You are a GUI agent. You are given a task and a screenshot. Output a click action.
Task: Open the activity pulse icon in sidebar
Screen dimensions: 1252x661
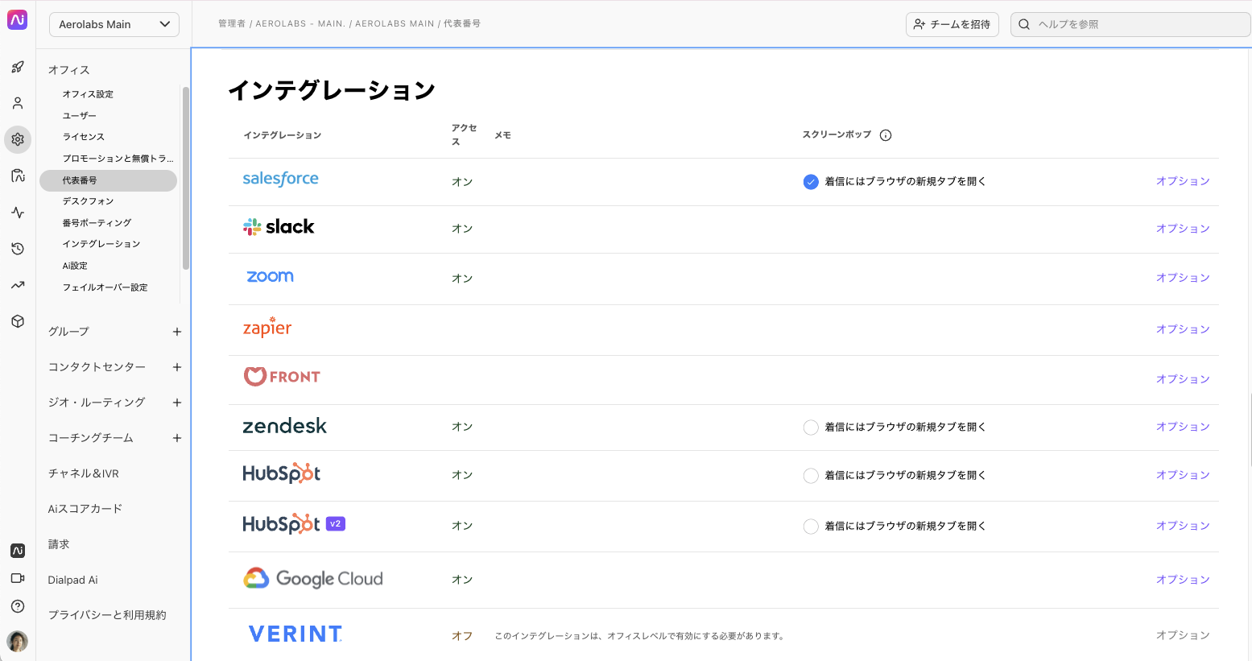pyautogui.click(x=18, y=213)
